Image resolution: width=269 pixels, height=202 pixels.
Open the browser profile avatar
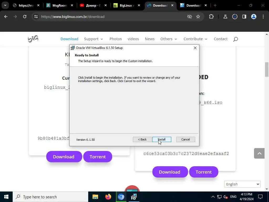(x=254, y=17)
